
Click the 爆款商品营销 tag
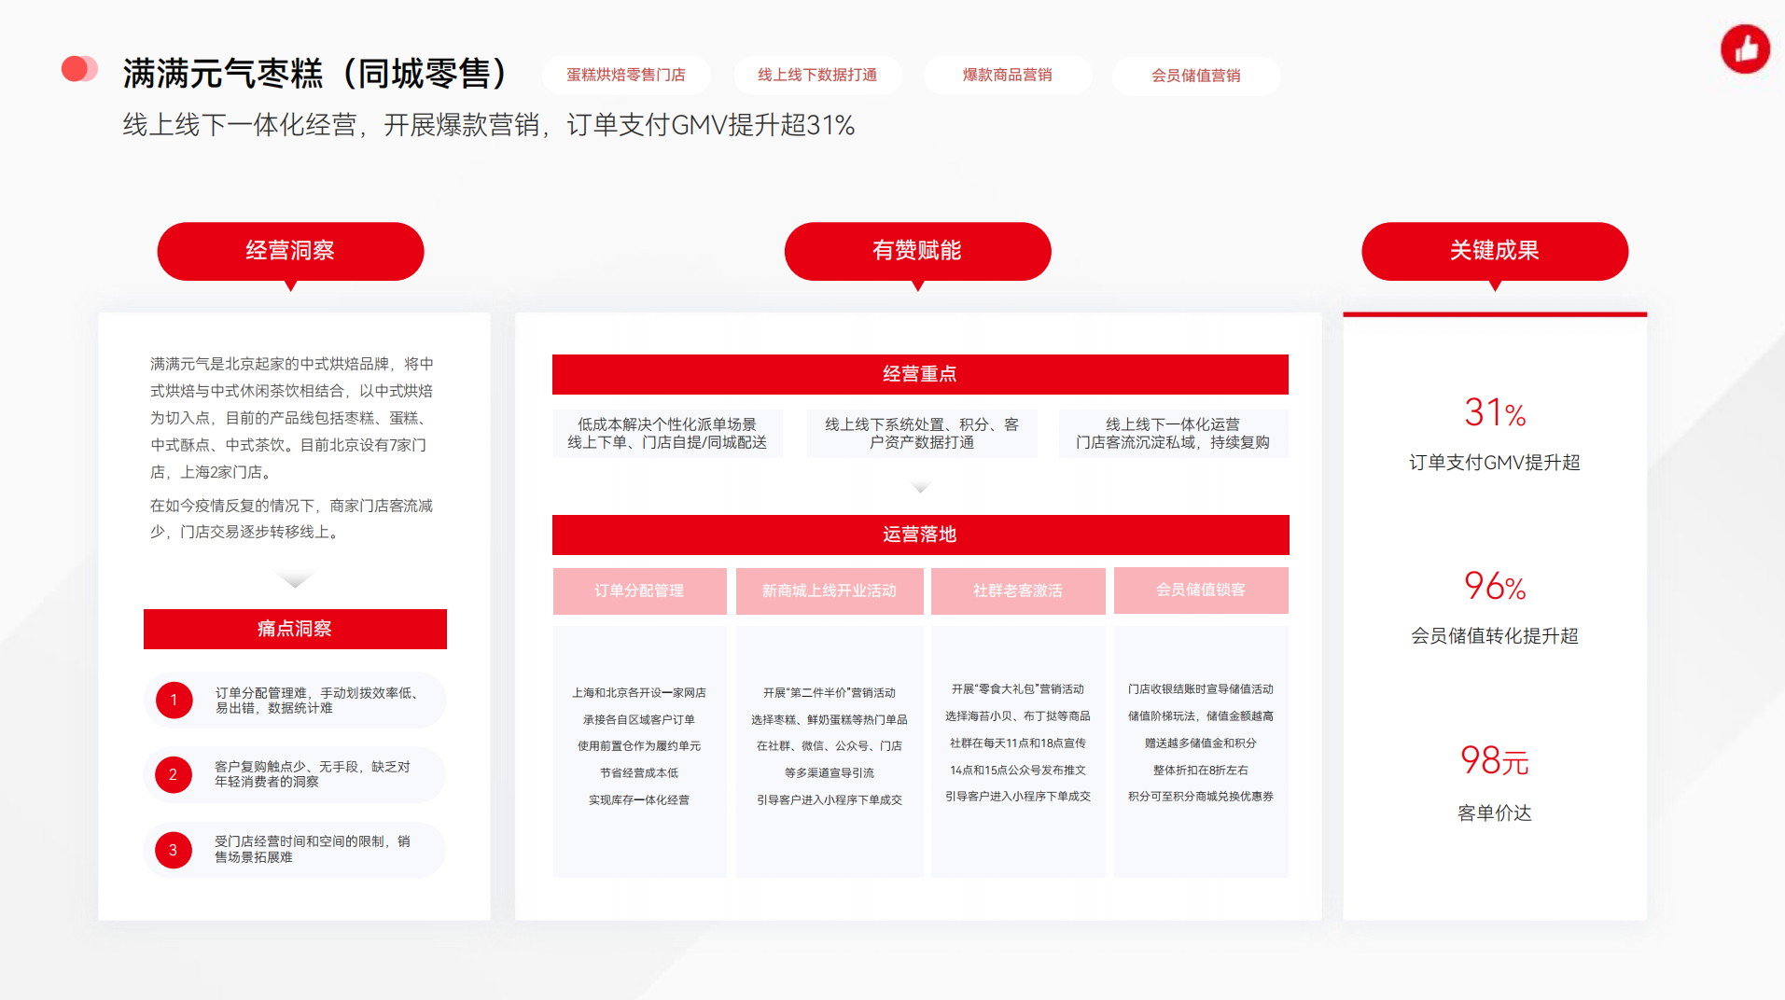(1008, 75)
